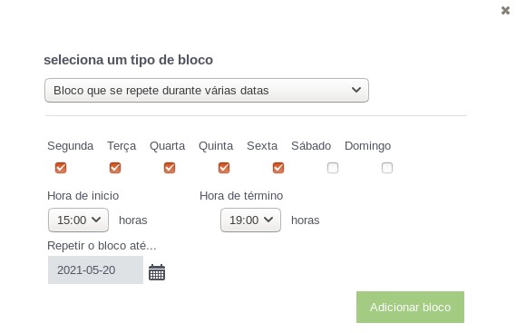Image resolution: width=516 pixels, height=333 pixels.
Task: Enable the Sábado checkbox
Action: pyautogui.click(x=333, y=168)
